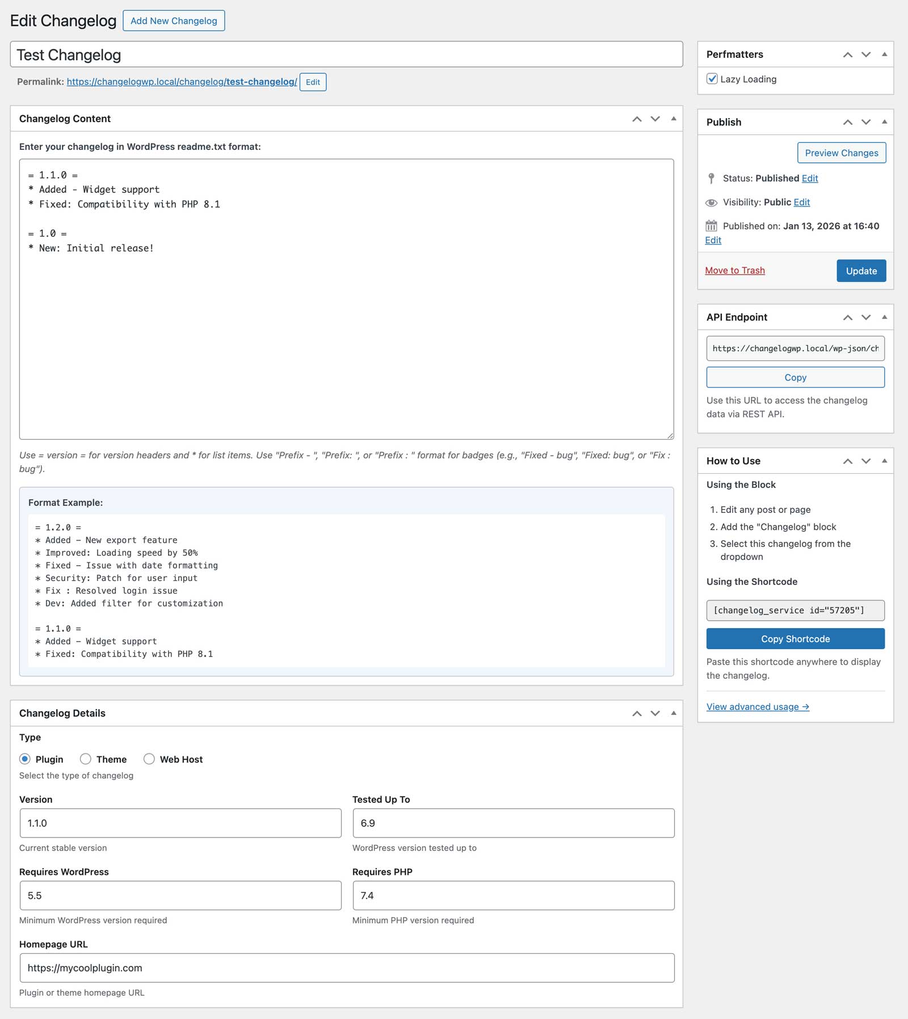Uncheck the Lazy Loading checkbox
This screenshot has height=1019, width=908.
pyautogui.click(x=712, y=79)
